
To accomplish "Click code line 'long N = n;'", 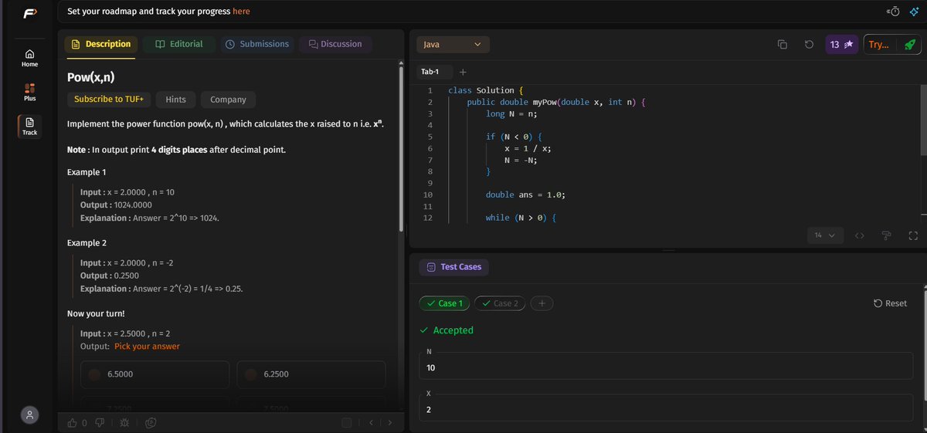I will point(511,113).
